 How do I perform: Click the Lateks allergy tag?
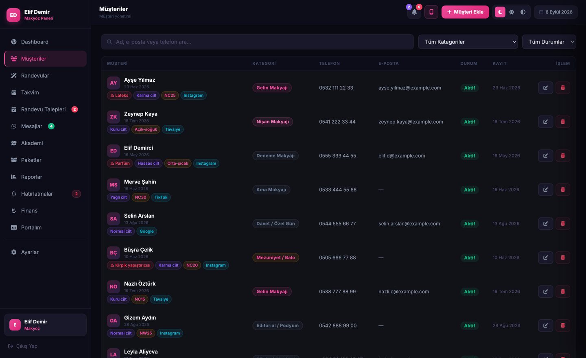coord(119,96)
